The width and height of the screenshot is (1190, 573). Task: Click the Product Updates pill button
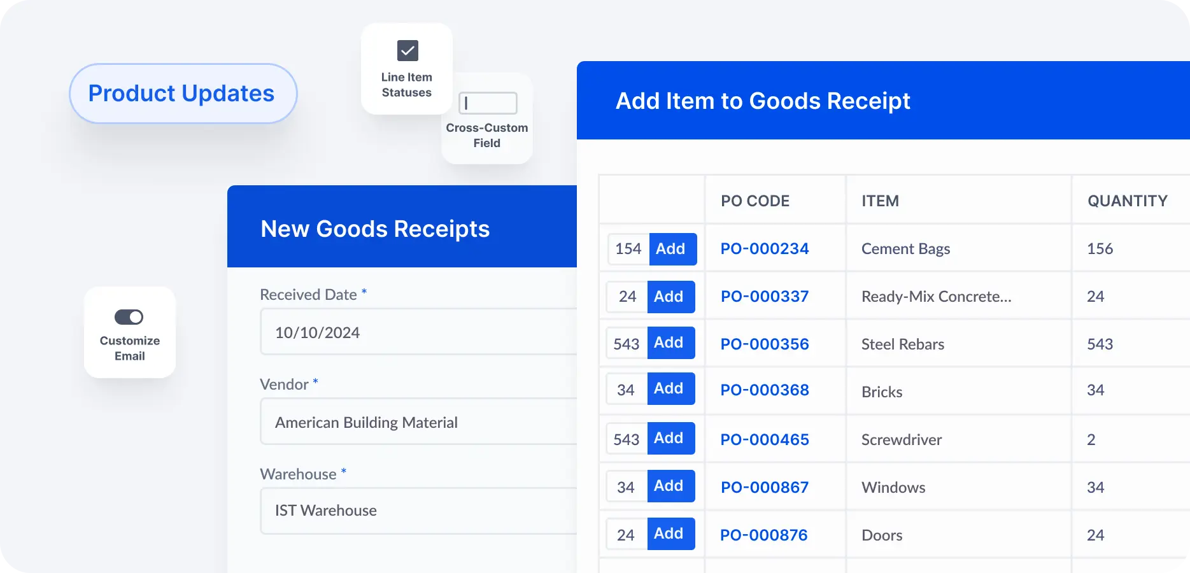point(183,94)
